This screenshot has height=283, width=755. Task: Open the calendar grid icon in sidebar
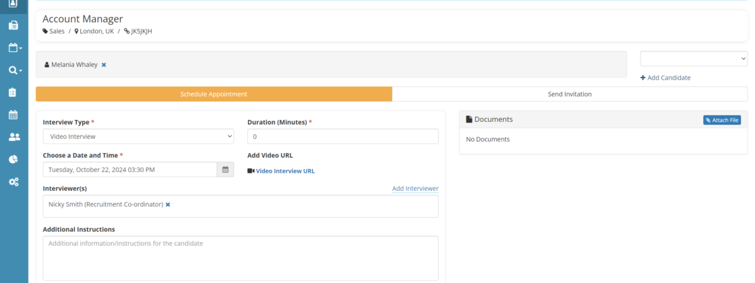(13, 115)
